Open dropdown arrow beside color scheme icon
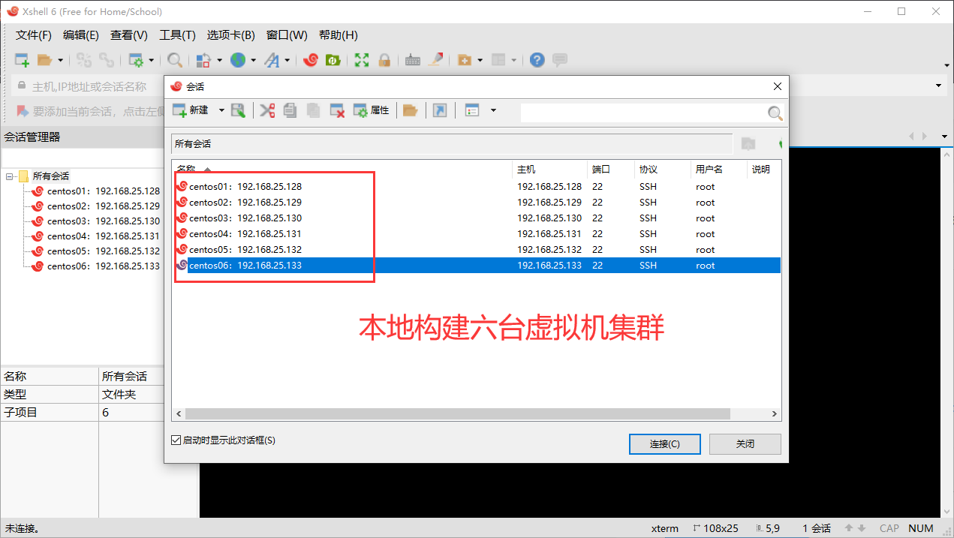Image resolution: width=954 pixels, height=538 pixels. [x=220, y=60]
